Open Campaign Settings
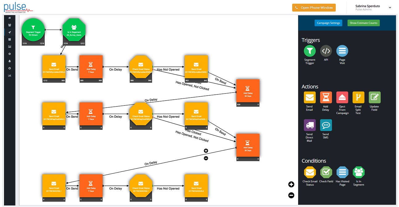Viewport: 399px width, 207px height. tap(328, 23)
